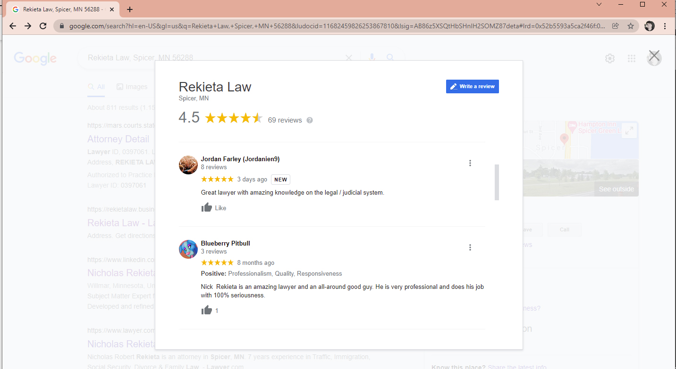Viewport: 676px width, 369px height.
Task: Open the options menu for Jordan Farley's review
Action: point(470,163)
